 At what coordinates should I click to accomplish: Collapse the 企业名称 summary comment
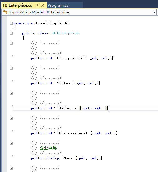(11, 143)
